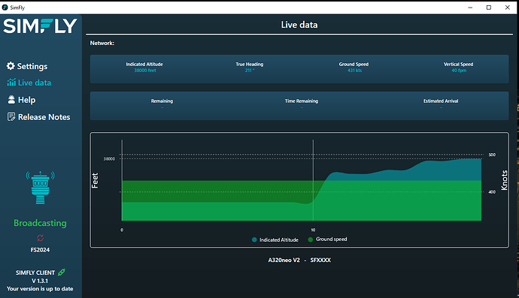Open Release Notes page

coord(38,117)
